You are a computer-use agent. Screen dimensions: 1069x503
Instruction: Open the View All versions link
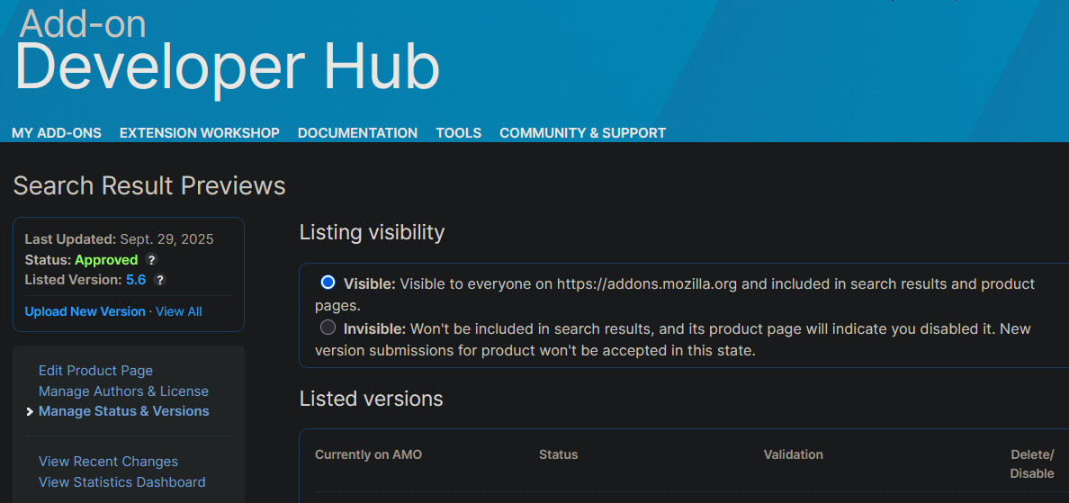click(x=179, y=311)
